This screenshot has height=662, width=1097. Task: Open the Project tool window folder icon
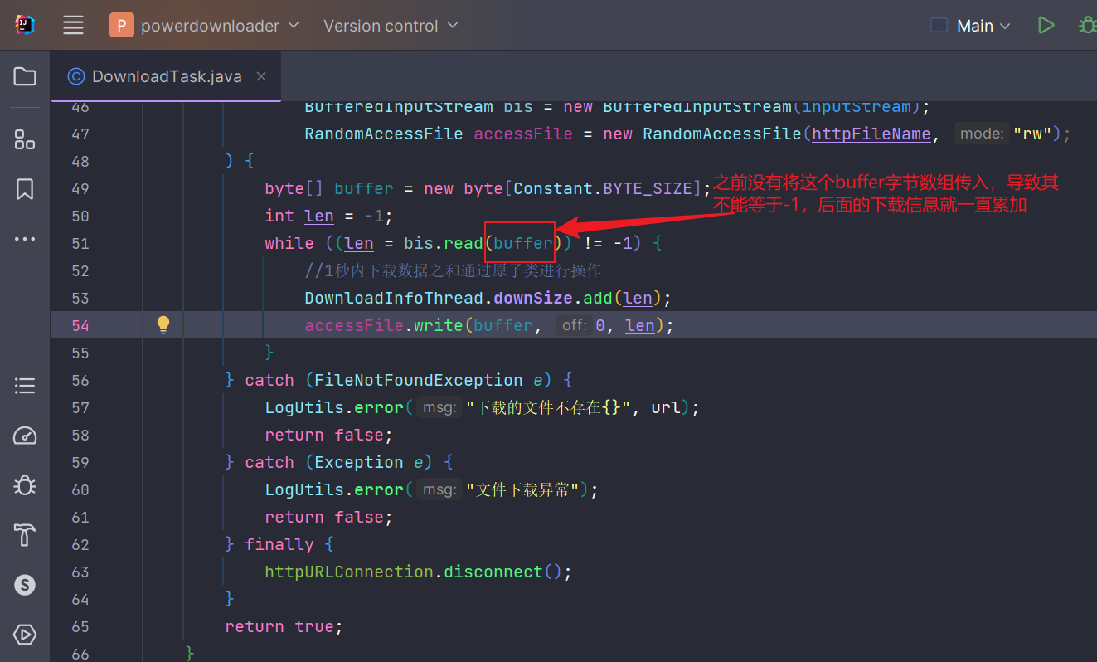tap(24, 76)
